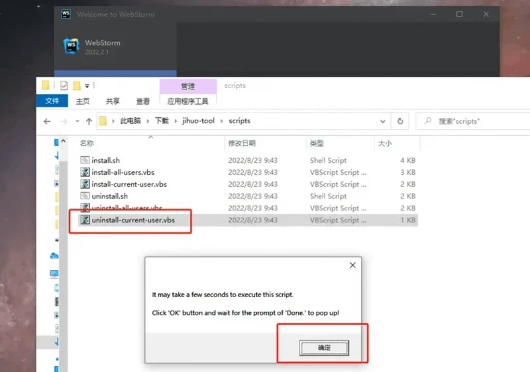The width and height of the screenshot is (530, 372).
Task: Click the install.sh file icon
Action: pyautogui.click(x=85, y=160)
